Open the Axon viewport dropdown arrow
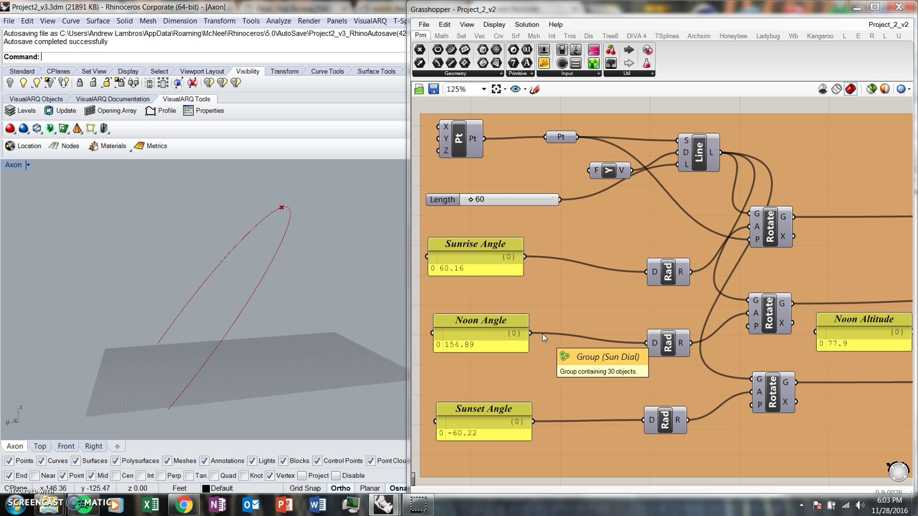918x516 pixels. 28,165
